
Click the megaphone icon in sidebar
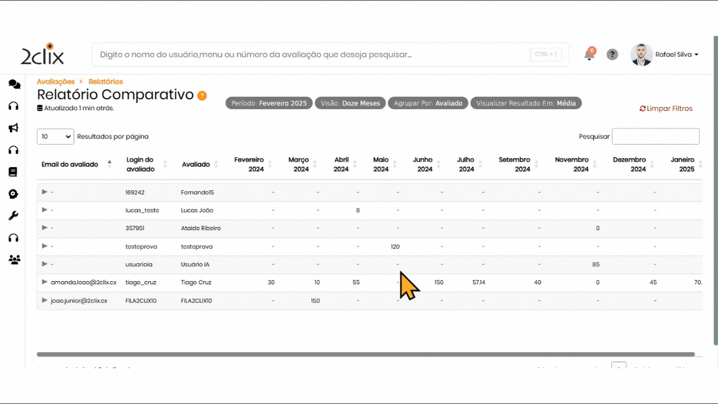pyautogui.click(x=13, y=128)
